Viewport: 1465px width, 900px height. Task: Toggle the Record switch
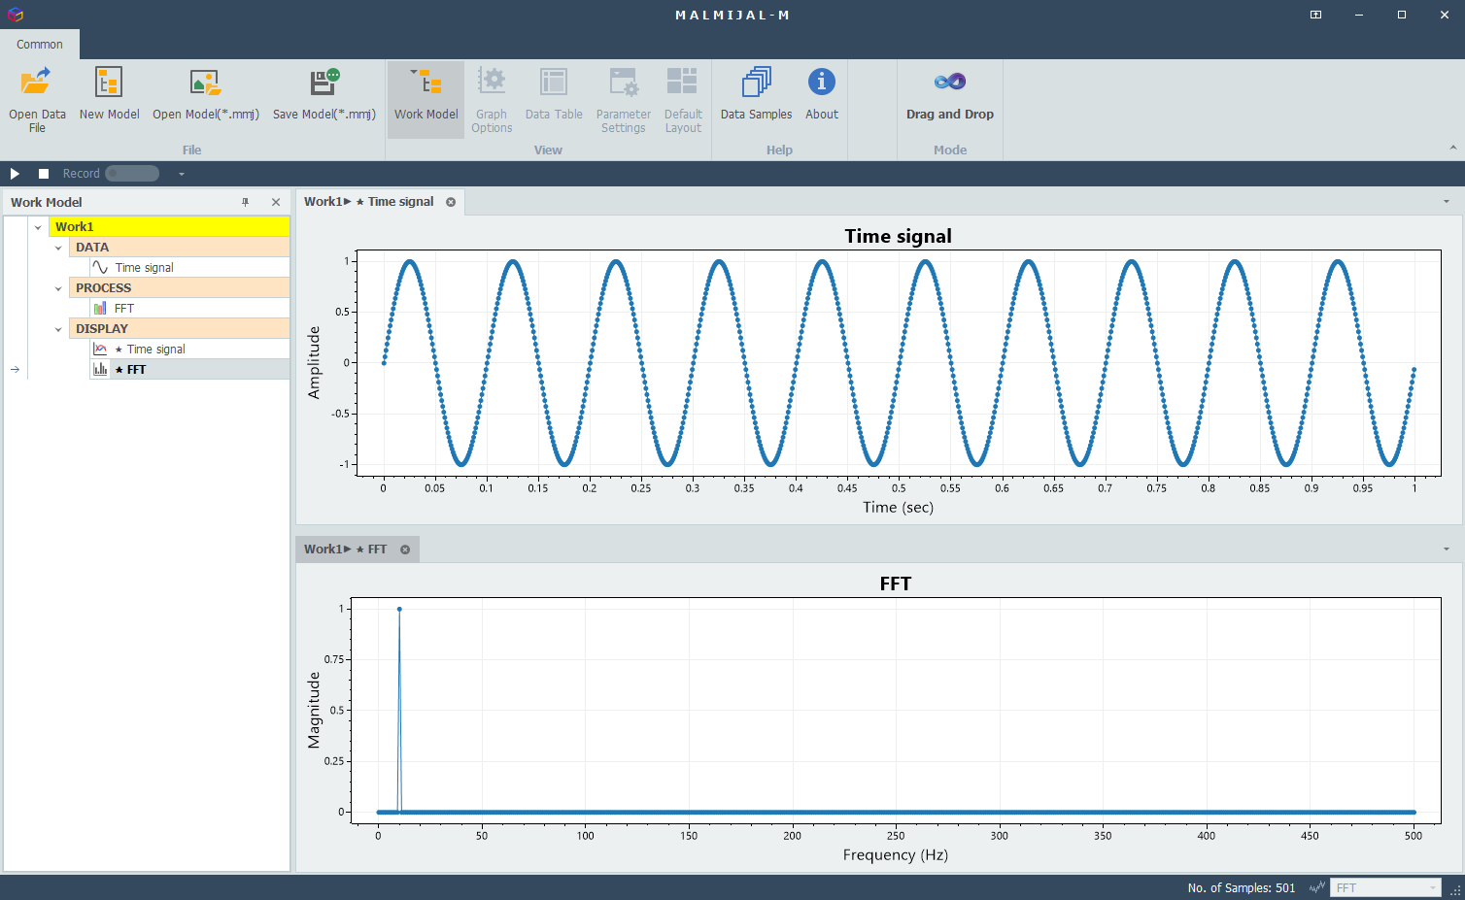[x=132, y=174]
